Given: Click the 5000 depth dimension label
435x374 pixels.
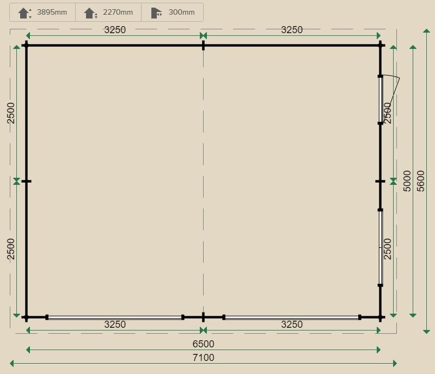Looking at the screenshot, I should pyautogui.click(x=407, y=180).
